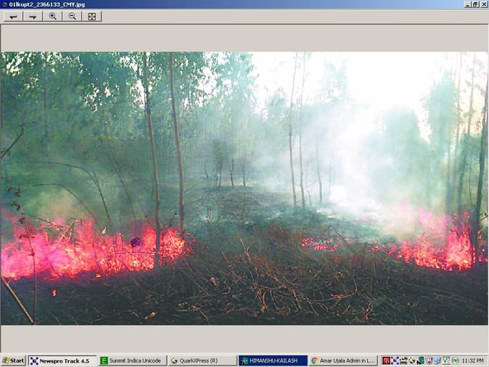Click the taskbar clock showing 11:32 PM
The image size is (489, 367).
(472, 360)
